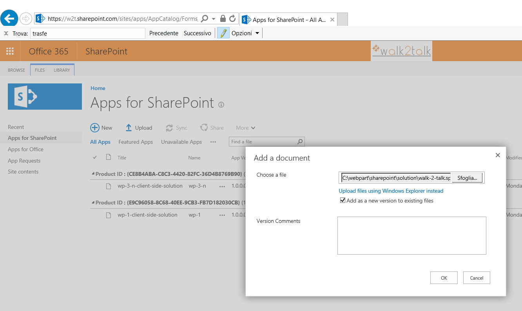Select the Apps for SharePoint browser tab
The width and height of the screenshot is (522, 311).
(288, 20)
